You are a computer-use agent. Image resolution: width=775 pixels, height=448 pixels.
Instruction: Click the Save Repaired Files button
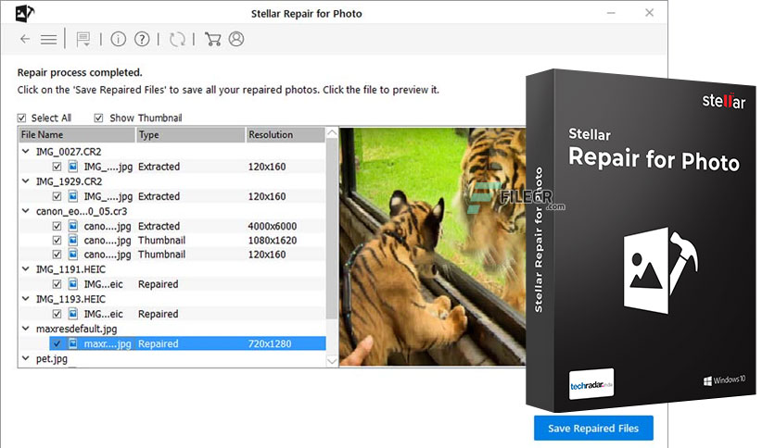click(593, 428)
